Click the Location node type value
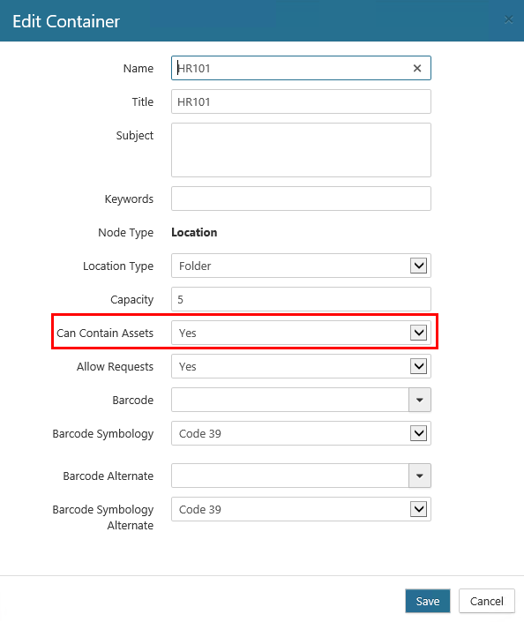The width and height of the screenshot is (524, 622). click(194, 232)
